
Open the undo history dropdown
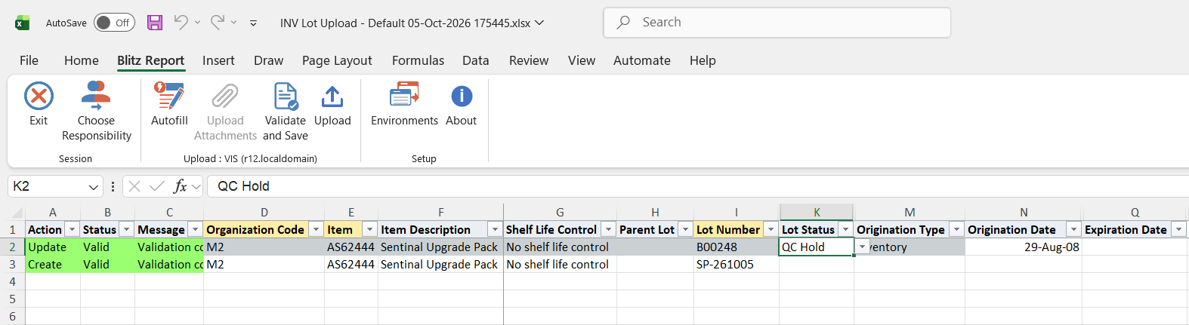197,23
